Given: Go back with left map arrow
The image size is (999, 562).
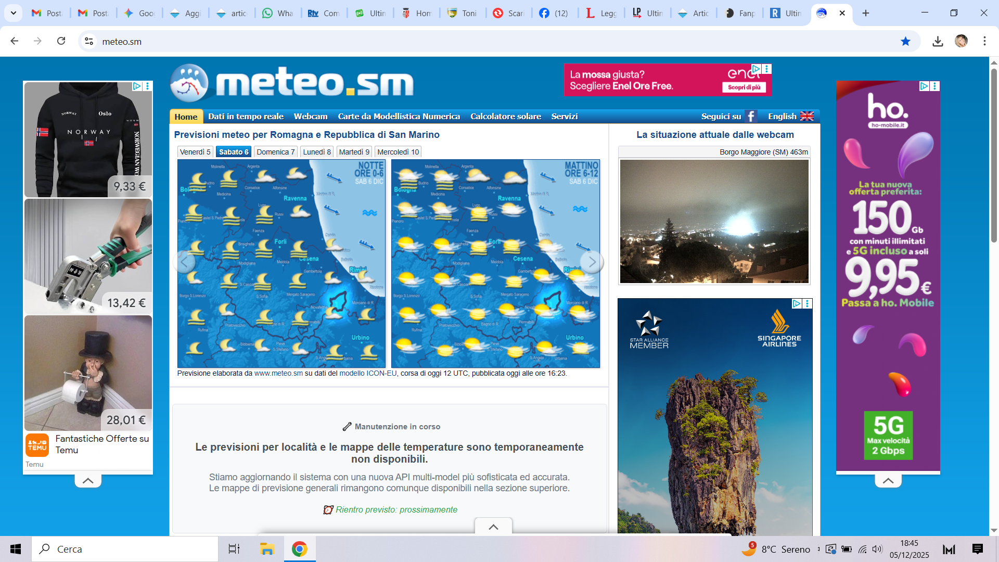Looking at the screenshot, I should coord(185,262).
